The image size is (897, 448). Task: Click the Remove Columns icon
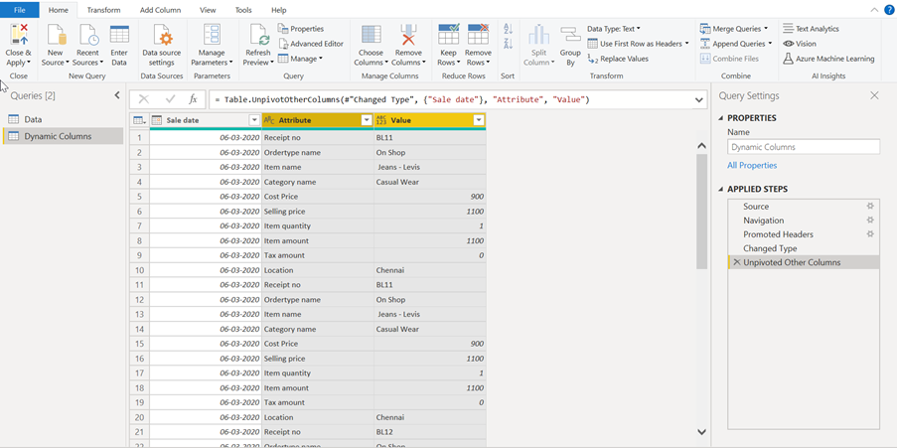click(408, 35)
